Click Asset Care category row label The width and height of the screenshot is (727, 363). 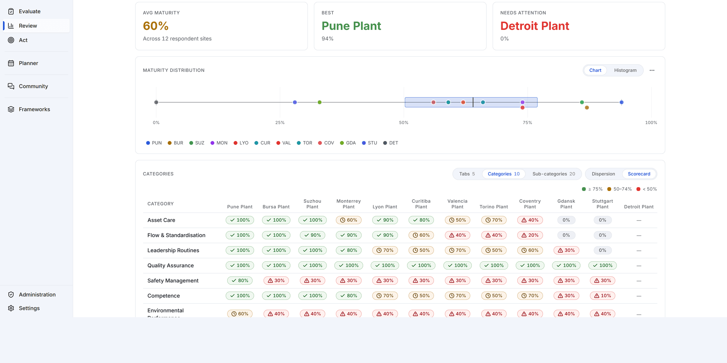pos(161,220)
